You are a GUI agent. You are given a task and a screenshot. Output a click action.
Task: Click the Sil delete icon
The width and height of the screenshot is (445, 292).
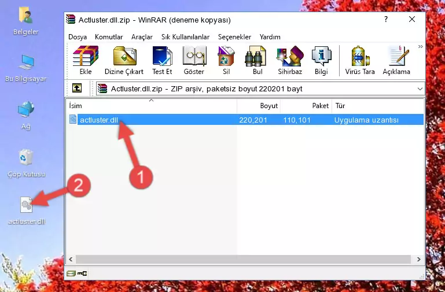[x=226, y=60]
